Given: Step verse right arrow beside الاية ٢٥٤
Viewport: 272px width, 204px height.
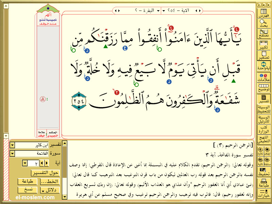Looking at the screenshot, I should (x=200, y=11).
